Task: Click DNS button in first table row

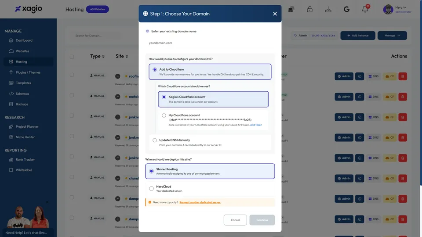Action: [373, 76]
